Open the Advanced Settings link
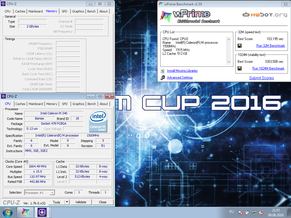 click(180, 77)
